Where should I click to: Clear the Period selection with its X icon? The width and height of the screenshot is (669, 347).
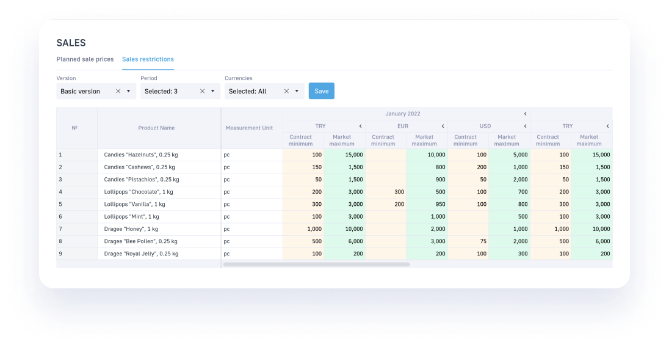[x=202, y=91]
